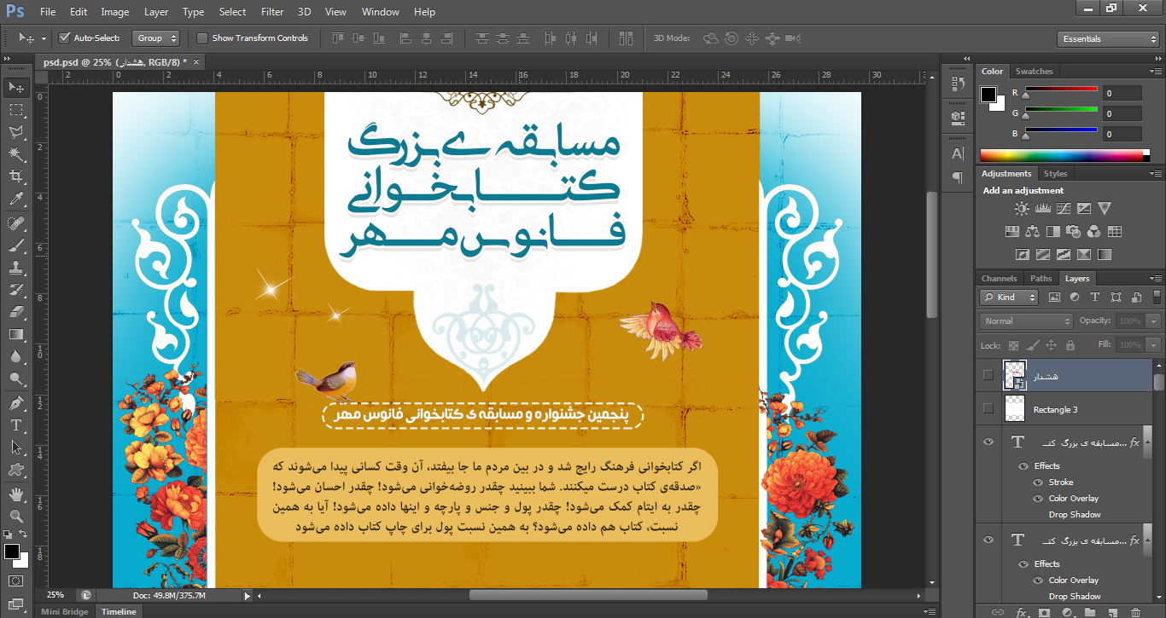
Task: Open the Filter menu
Action: pos(272,12)
